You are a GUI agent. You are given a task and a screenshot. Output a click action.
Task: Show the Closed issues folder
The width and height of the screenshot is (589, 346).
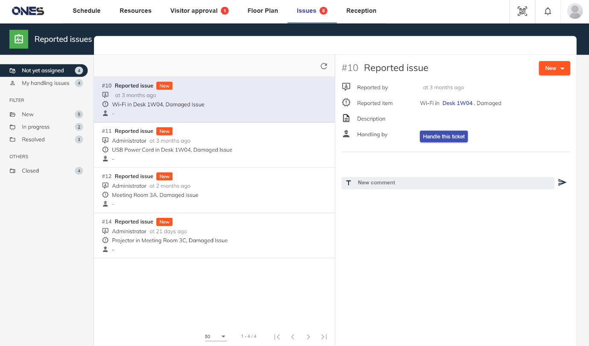tap(30, 171)
